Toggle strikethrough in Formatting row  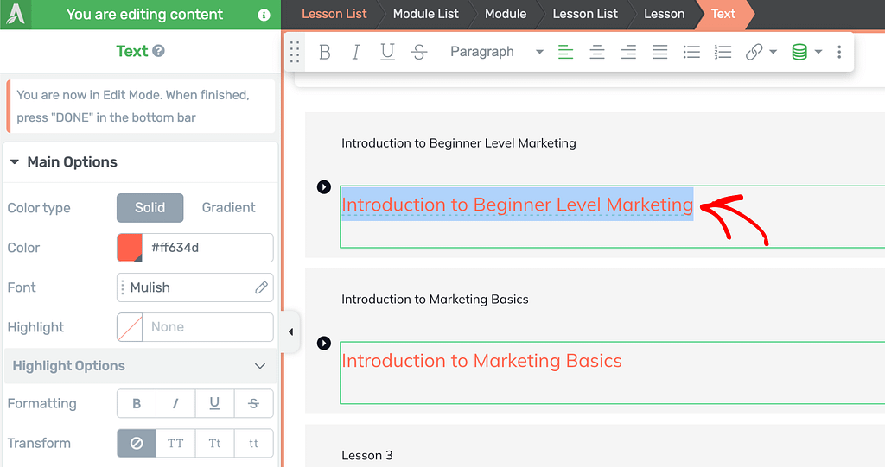253,403
